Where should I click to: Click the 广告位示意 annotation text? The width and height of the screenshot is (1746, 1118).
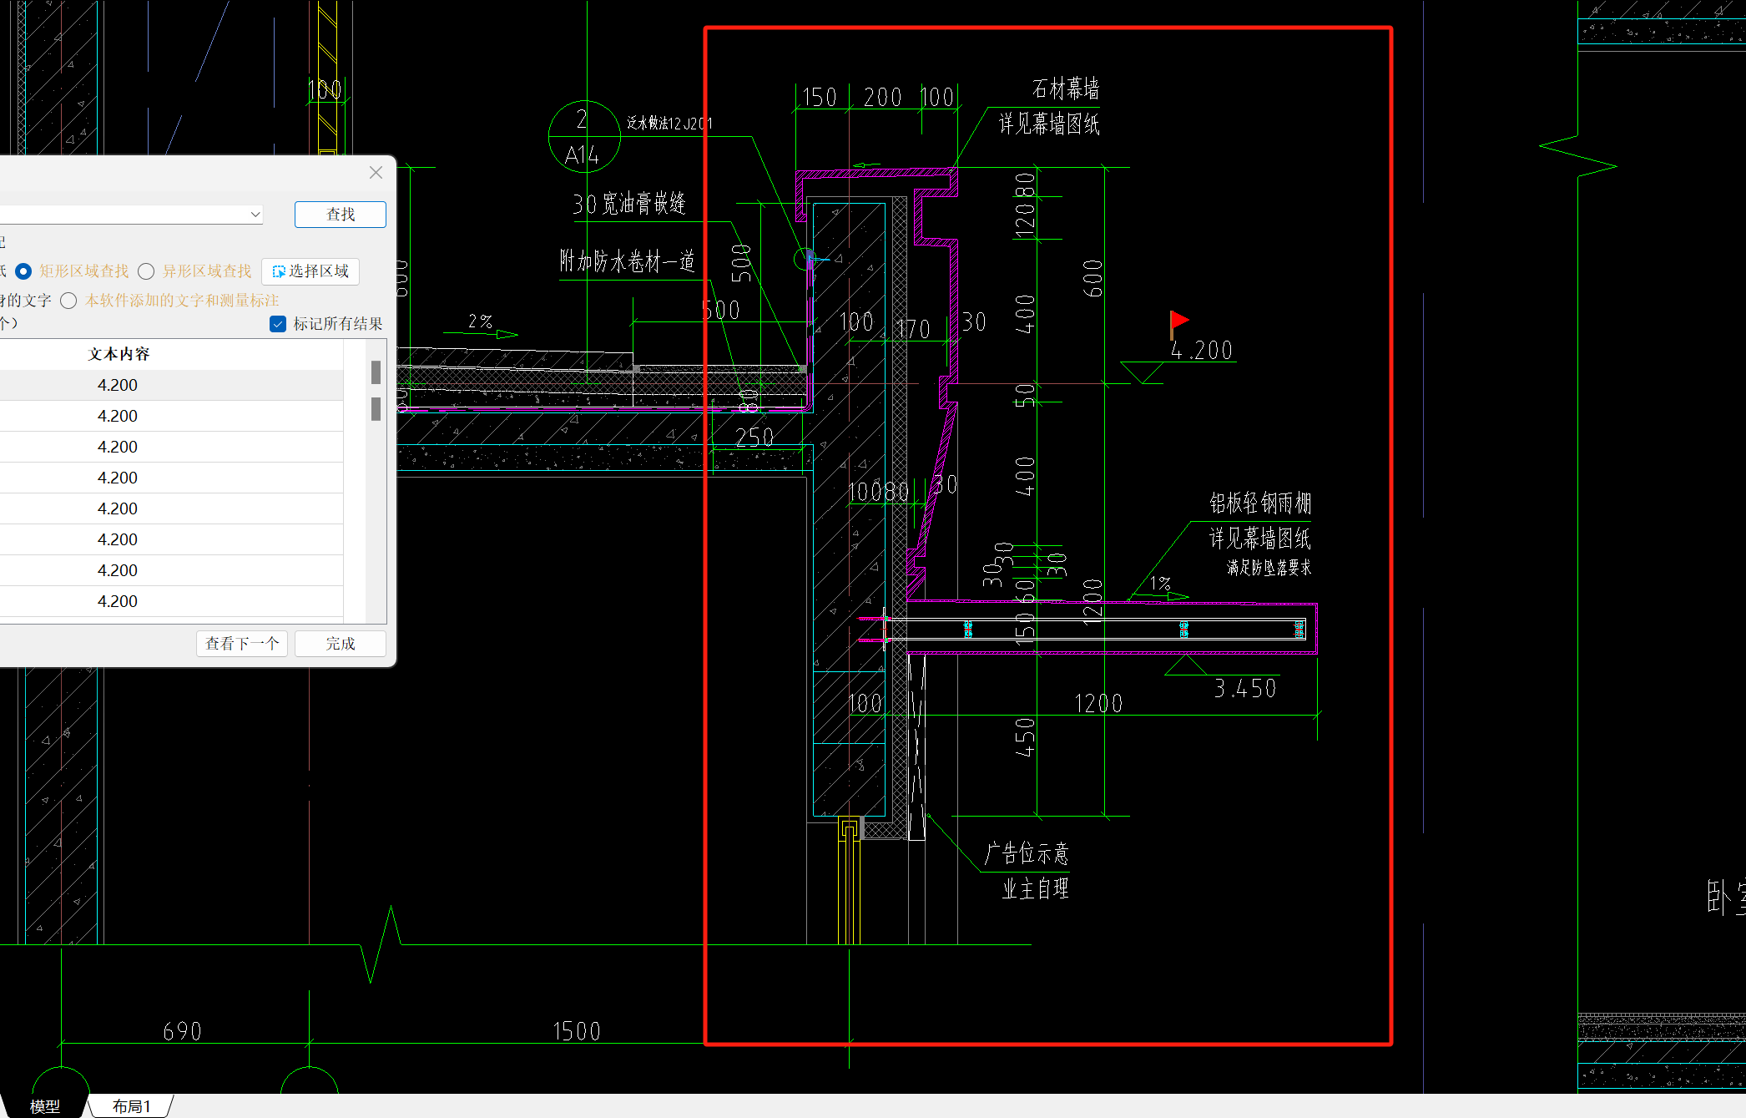[1027, 853]
